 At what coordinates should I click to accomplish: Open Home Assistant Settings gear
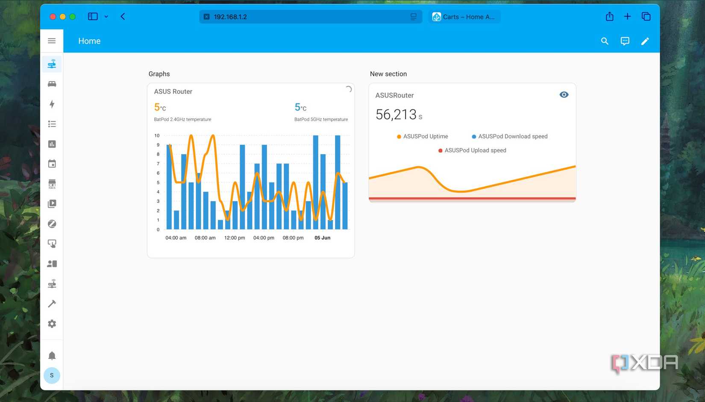(52, 323)
